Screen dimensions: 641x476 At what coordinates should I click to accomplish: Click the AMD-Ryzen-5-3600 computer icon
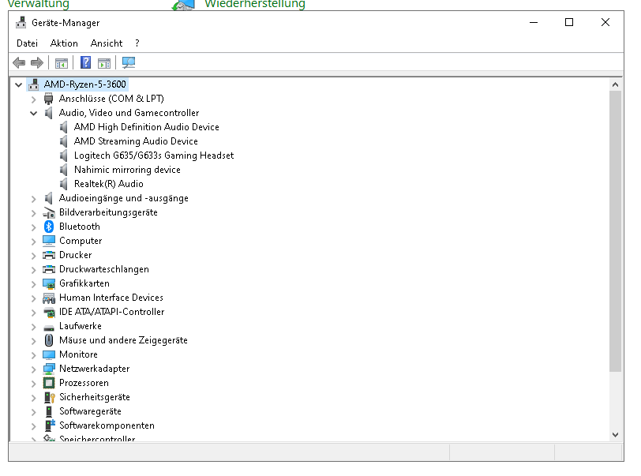(x=34, y=84)
